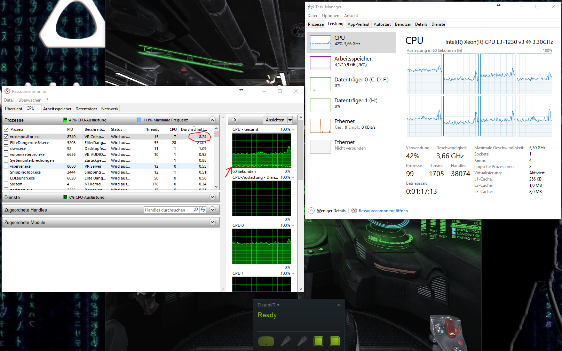The image size is (562, 351).
Task: Click graph pane scrollbar down arrow
Action: click(301, 289)
